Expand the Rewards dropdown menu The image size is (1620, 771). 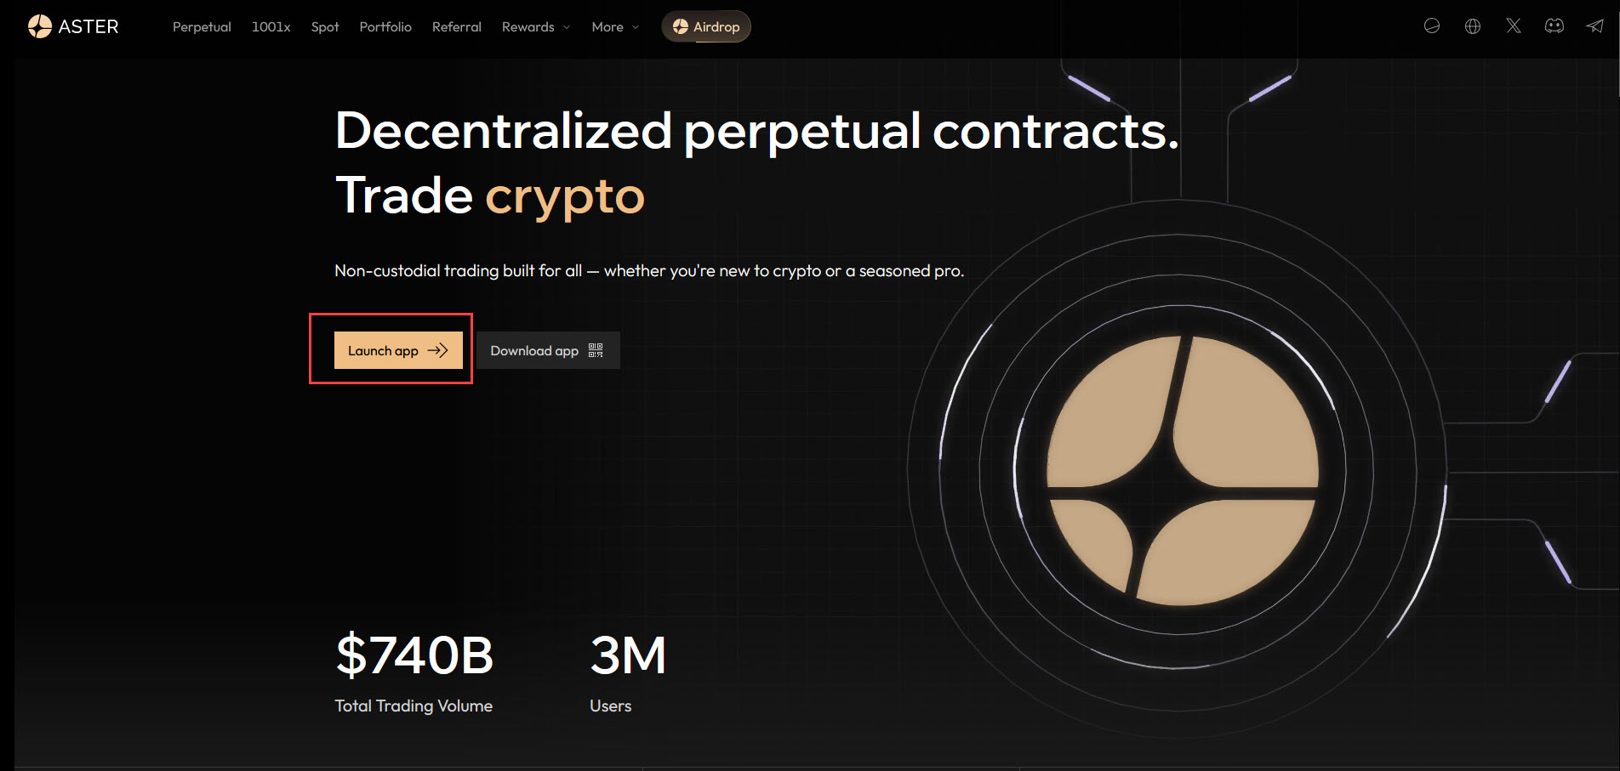click(x=536, y=27)
